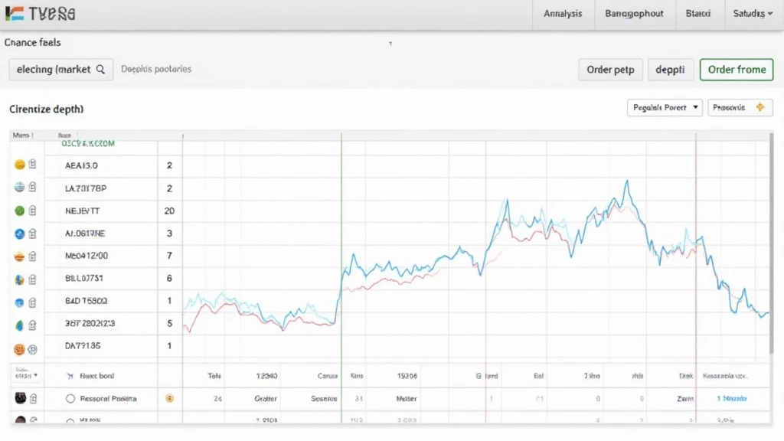Click the TVERSA logo in the header
Image resolution: width=784 pixels, height=441 pixels.
point(40,14)
